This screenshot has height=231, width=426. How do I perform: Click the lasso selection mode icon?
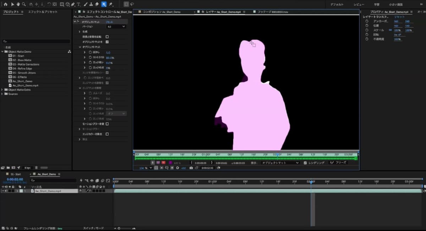point(132,4)
